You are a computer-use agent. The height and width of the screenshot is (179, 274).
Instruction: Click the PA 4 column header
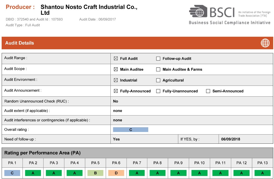tap(75, 163)
